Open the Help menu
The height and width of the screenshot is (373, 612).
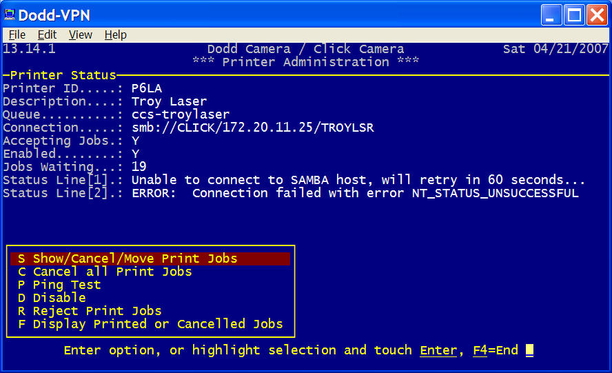click(x=115, y=34)
